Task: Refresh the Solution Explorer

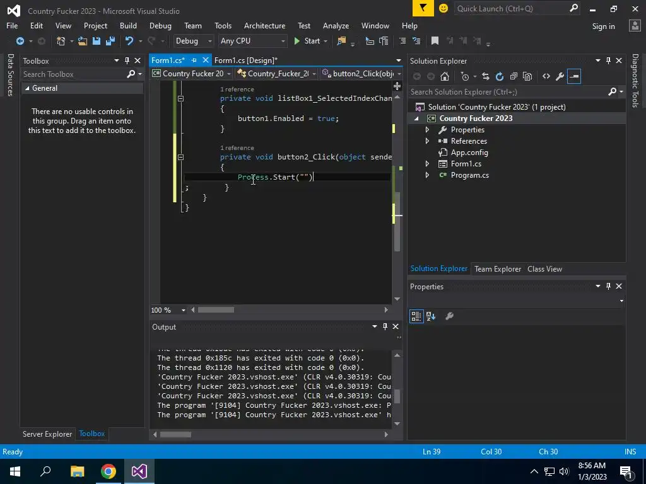Action: point(500,76)
